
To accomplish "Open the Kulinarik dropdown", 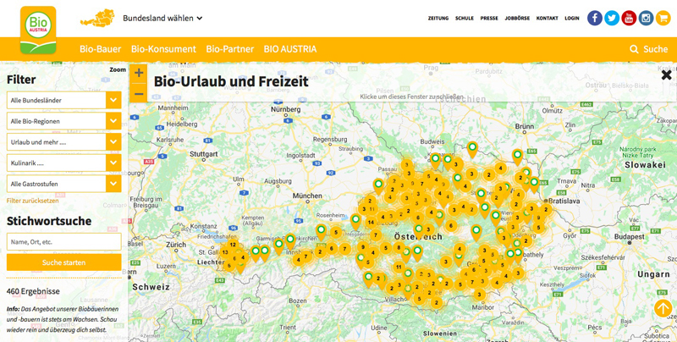I will coord(64,163).
